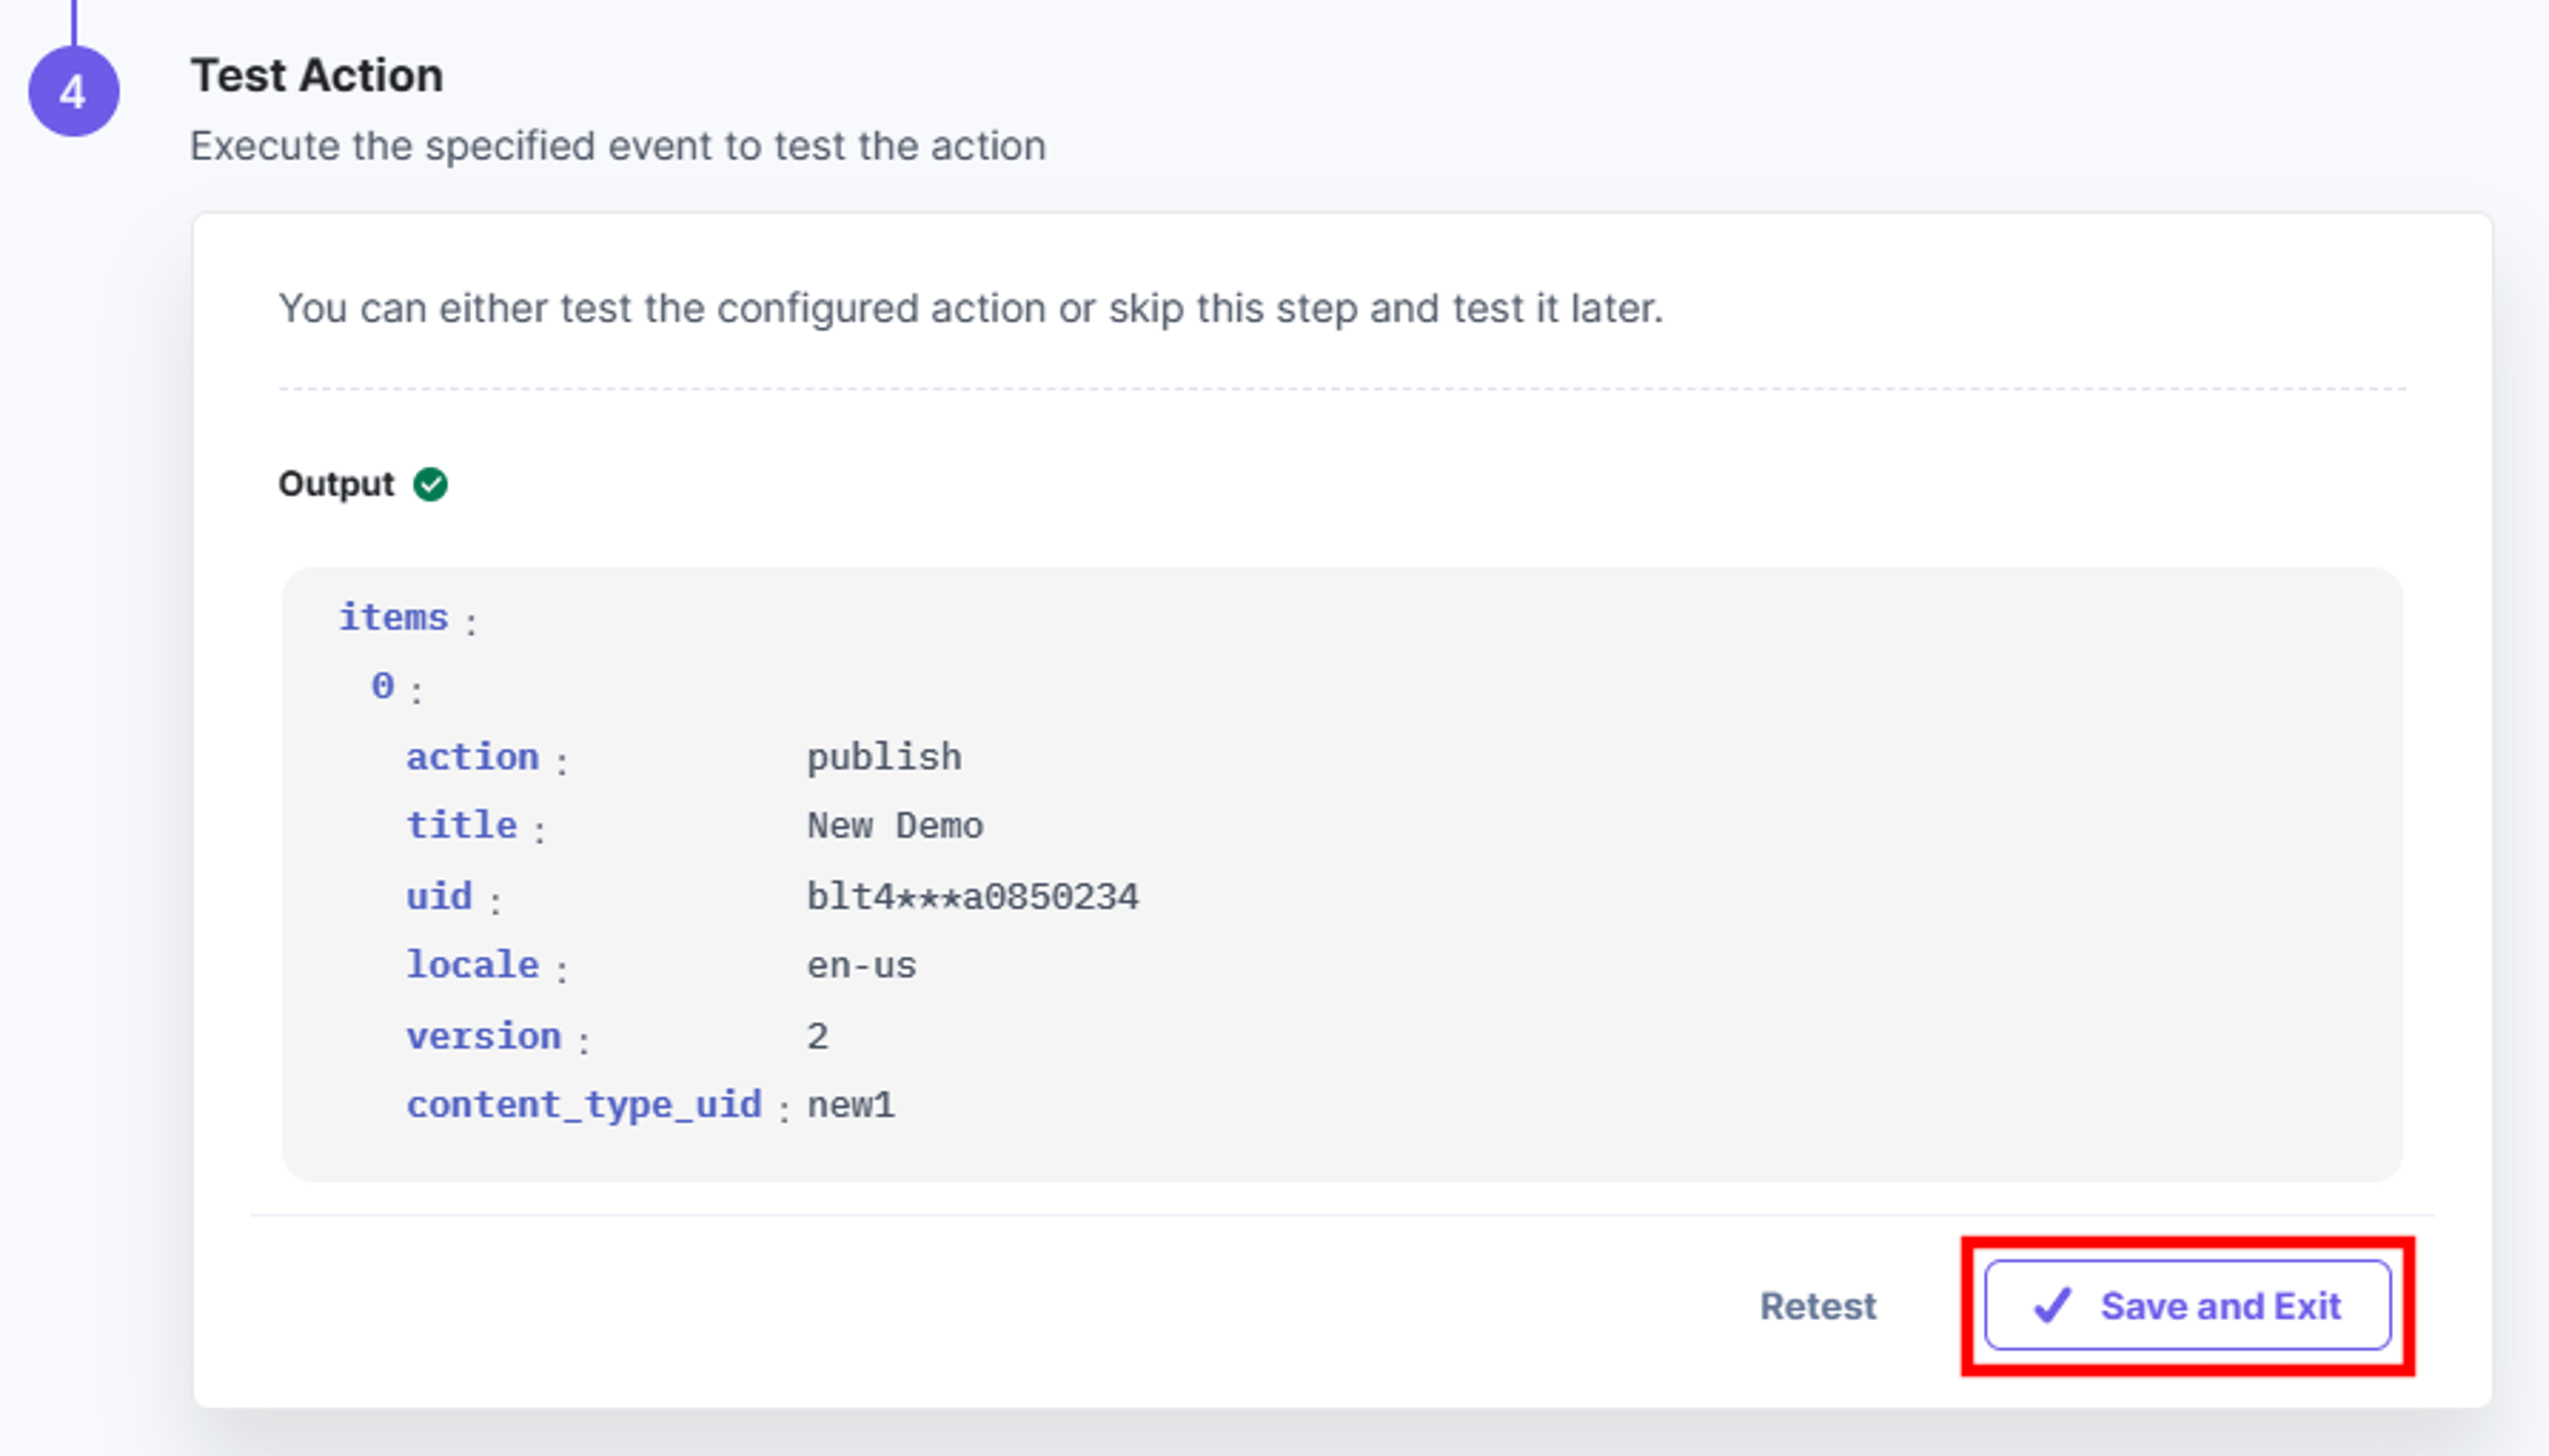
Task: Click the value 'New Demo'
Action: click(x=895, y=826)
